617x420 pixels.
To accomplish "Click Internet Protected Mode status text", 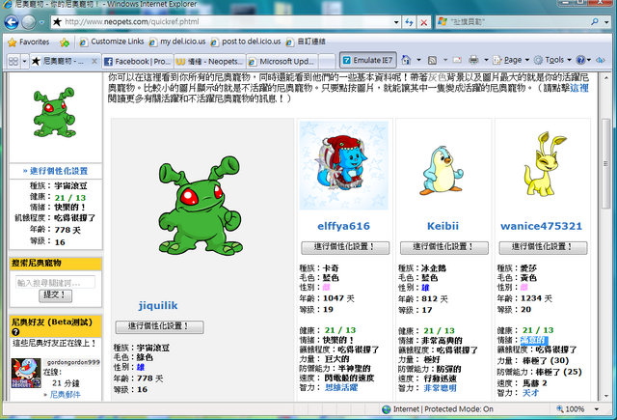I will pos(443,409).
